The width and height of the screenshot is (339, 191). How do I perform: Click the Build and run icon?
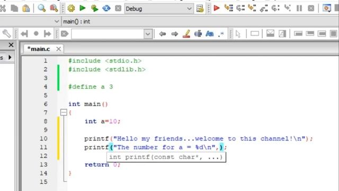[x=94, y=8]
